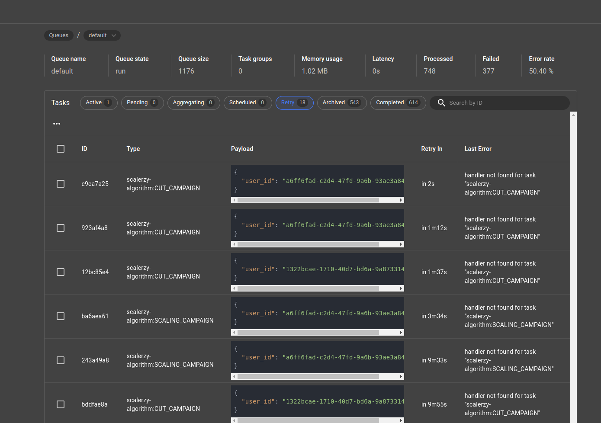This screenshot has height=423, width=601.
Task: Click the left arrow on task 12bc85e4 payload scrollbar
Action: pos(234,288)
